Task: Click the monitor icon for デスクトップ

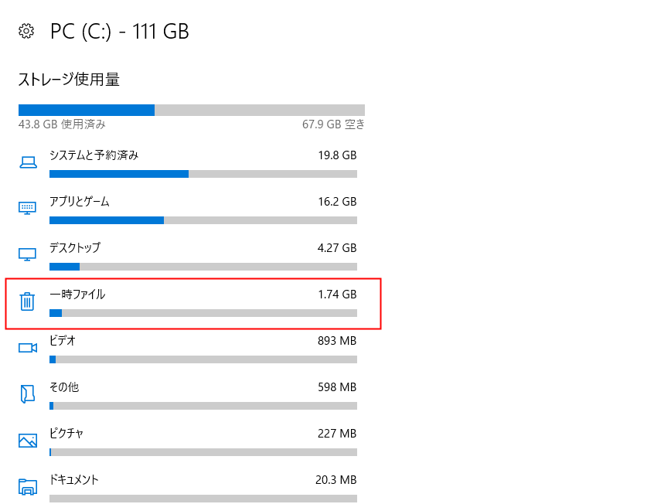Action: [x=28, y=254]
